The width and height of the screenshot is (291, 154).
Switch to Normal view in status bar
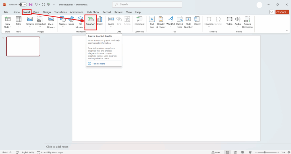[227, 152]
